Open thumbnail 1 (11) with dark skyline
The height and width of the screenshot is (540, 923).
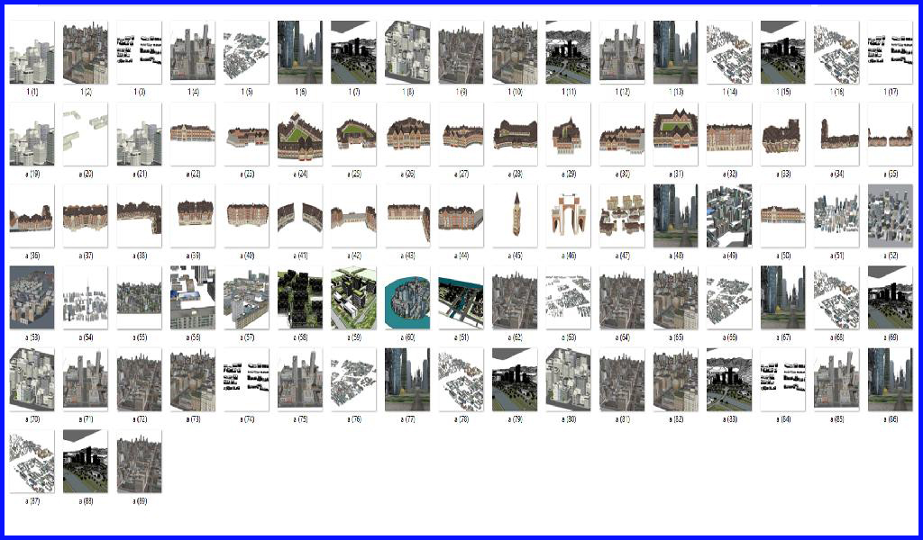568,53
